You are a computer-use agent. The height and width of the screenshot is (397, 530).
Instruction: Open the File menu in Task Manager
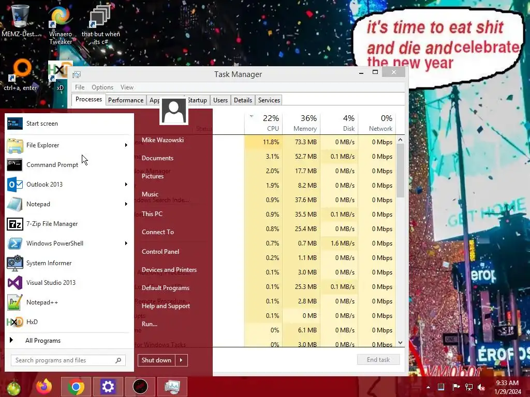[80, 87]
